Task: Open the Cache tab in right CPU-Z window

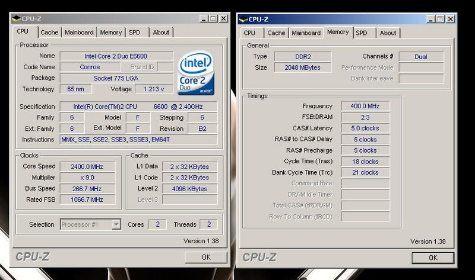Action: click(x=276, y=33)
